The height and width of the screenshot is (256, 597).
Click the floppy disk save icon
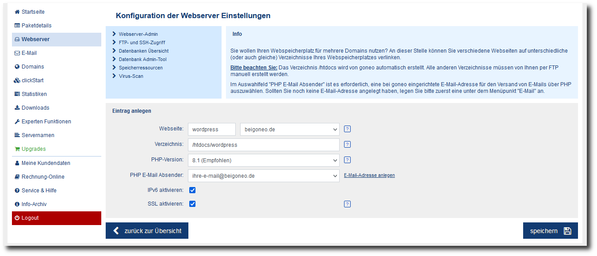click(567, 231)
